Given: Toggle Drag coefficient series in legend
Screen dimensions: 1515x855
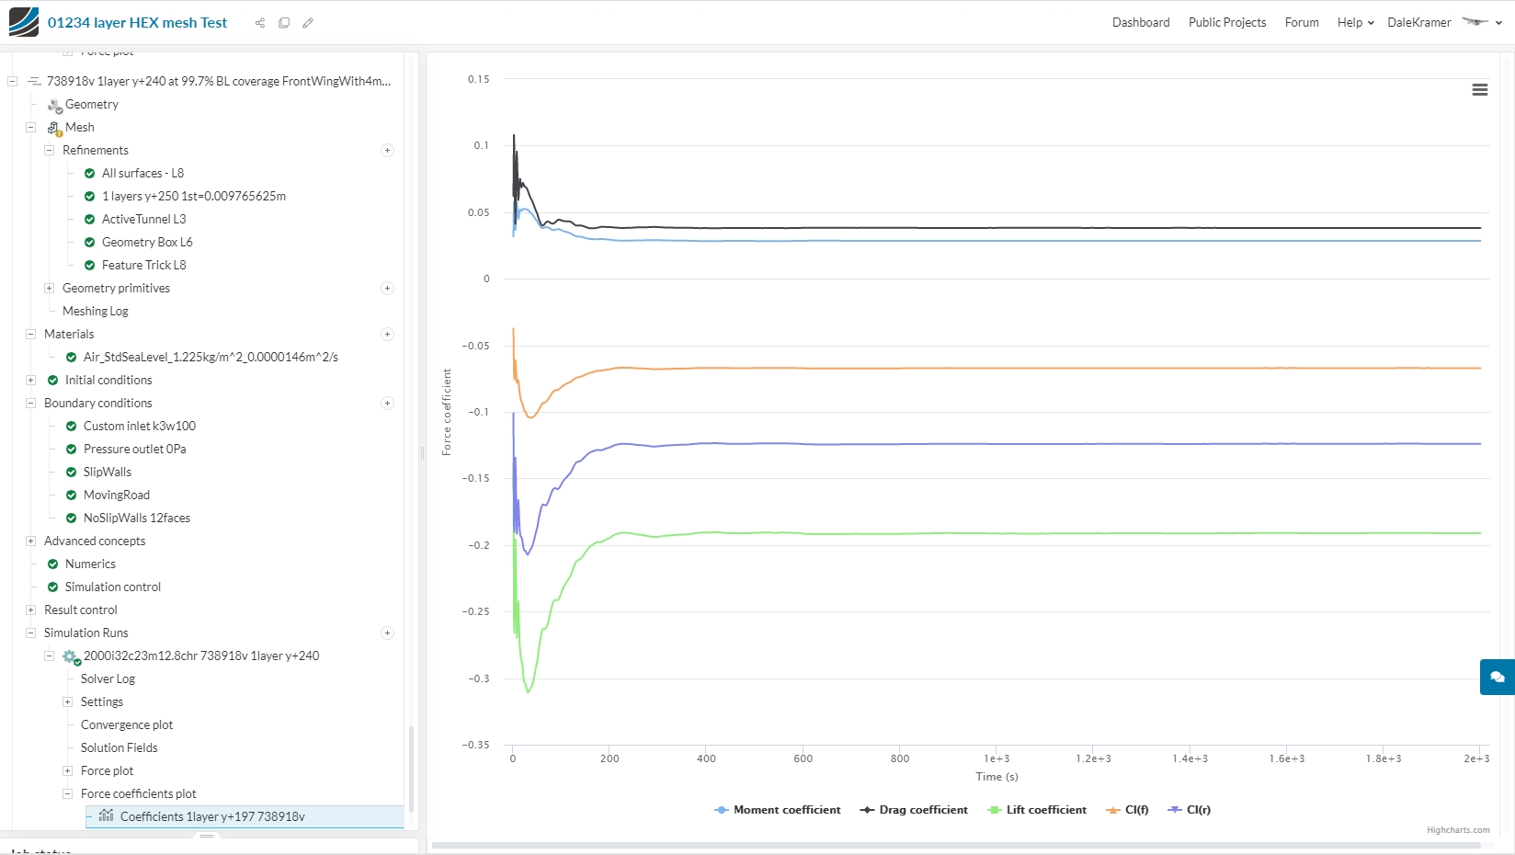Looking at the screenshot, I should [914, 810].
